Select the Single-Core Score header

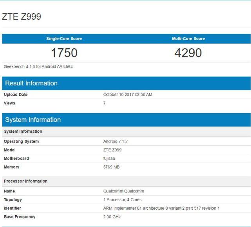click(64, 38)
